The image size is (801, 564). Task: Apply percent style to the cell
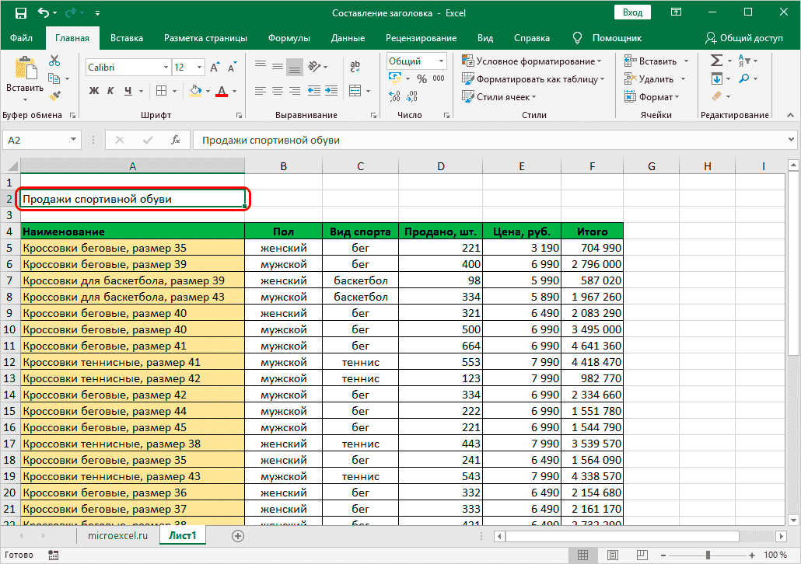tap(421, 78)
